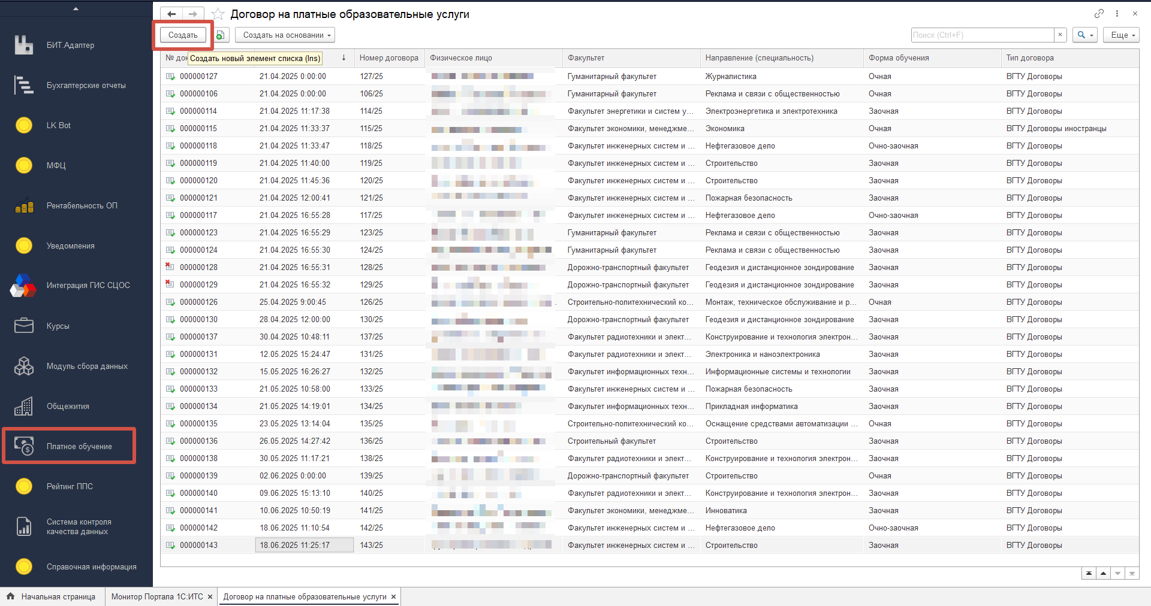Open the Общежития sidebar section

tap(68, 406)
